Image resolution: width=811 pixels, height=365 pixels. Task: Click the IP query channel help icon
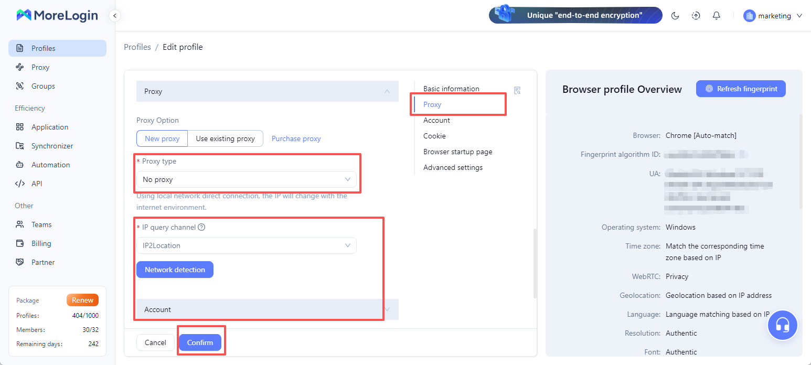pyautogui.click(x=201, y=228)
